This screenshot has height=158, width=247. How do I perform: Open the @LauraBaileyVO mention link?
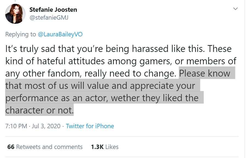pos(60,34)
